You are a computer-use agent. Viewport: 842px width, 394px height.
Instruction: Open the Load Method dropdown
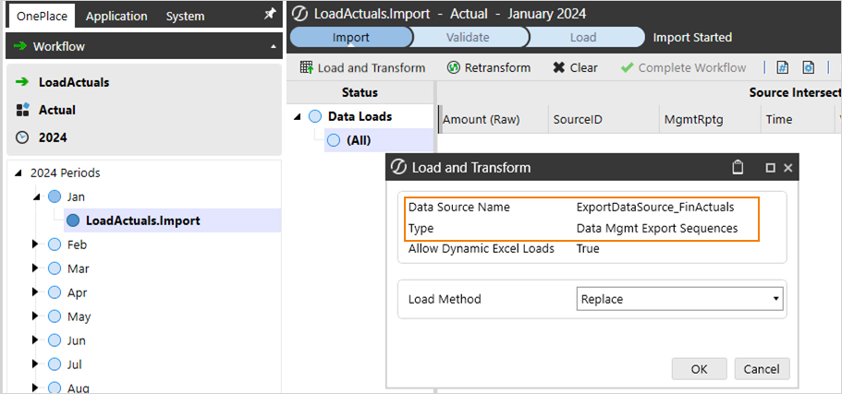679,299
